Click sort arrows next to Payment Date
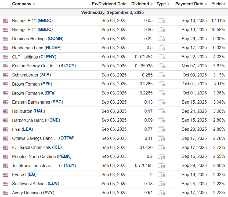 [x=206, y=4]
